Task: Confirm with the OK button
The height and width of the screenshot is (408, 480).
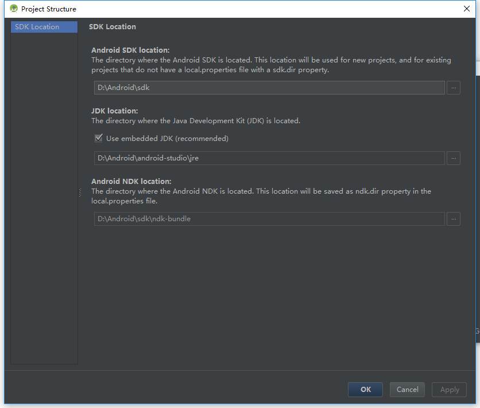Action: point(365,389)
